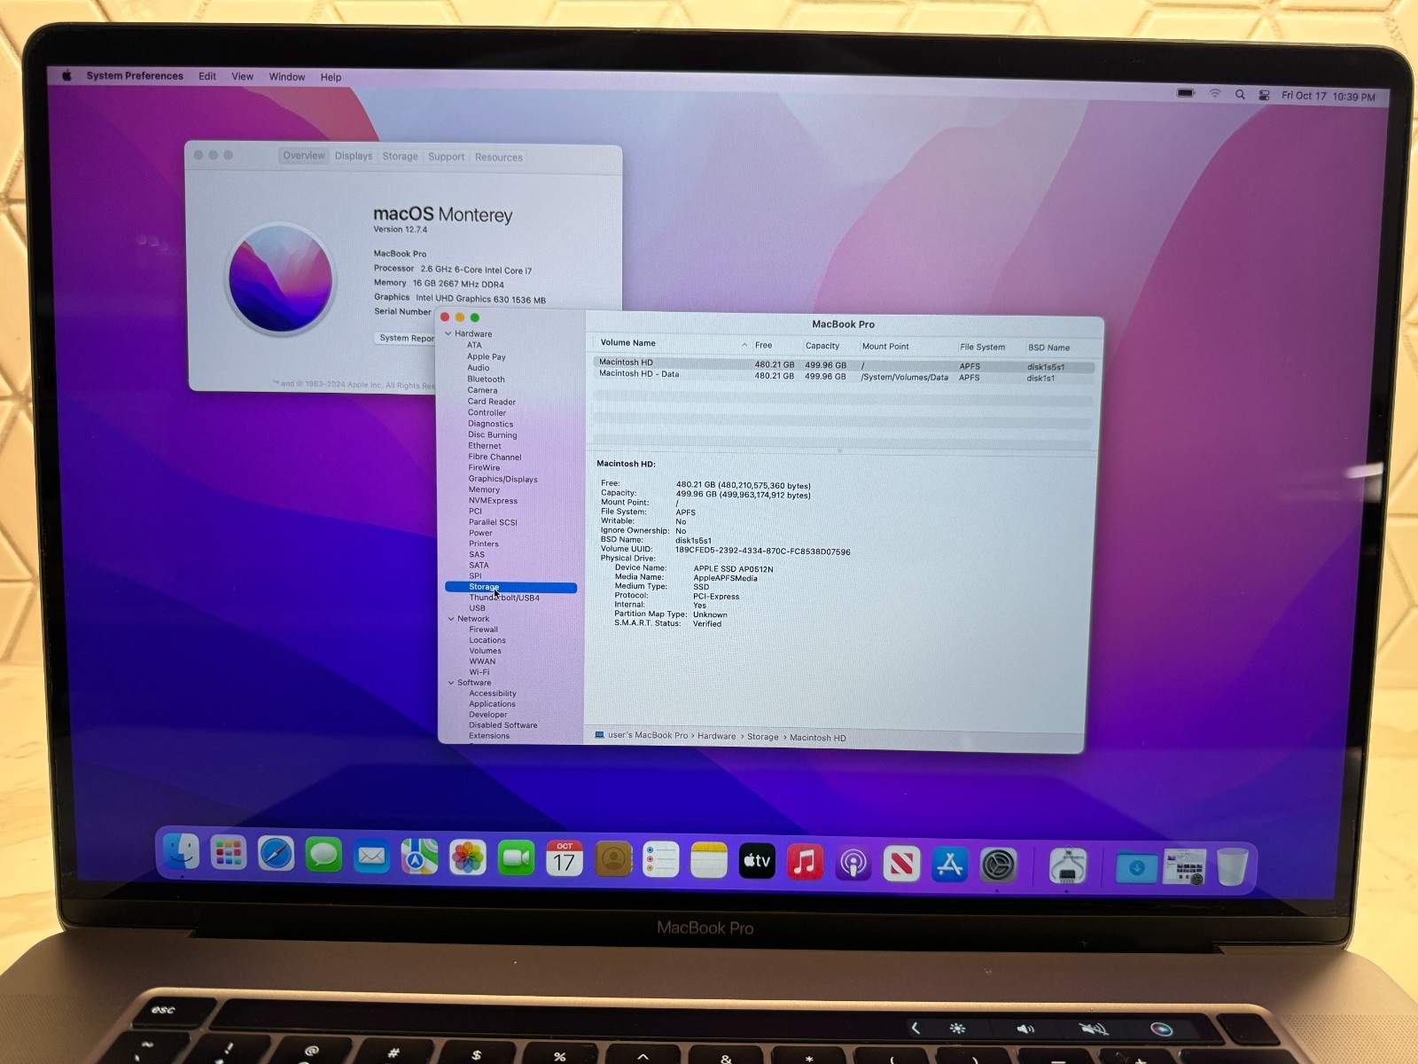Viewport: 1418px width, 1064px height.
Task: Open the Downloads folder in the Dock
Action: click(x=1136, y=867)
